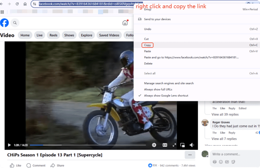Open the Reels tab

click(53, 35)
